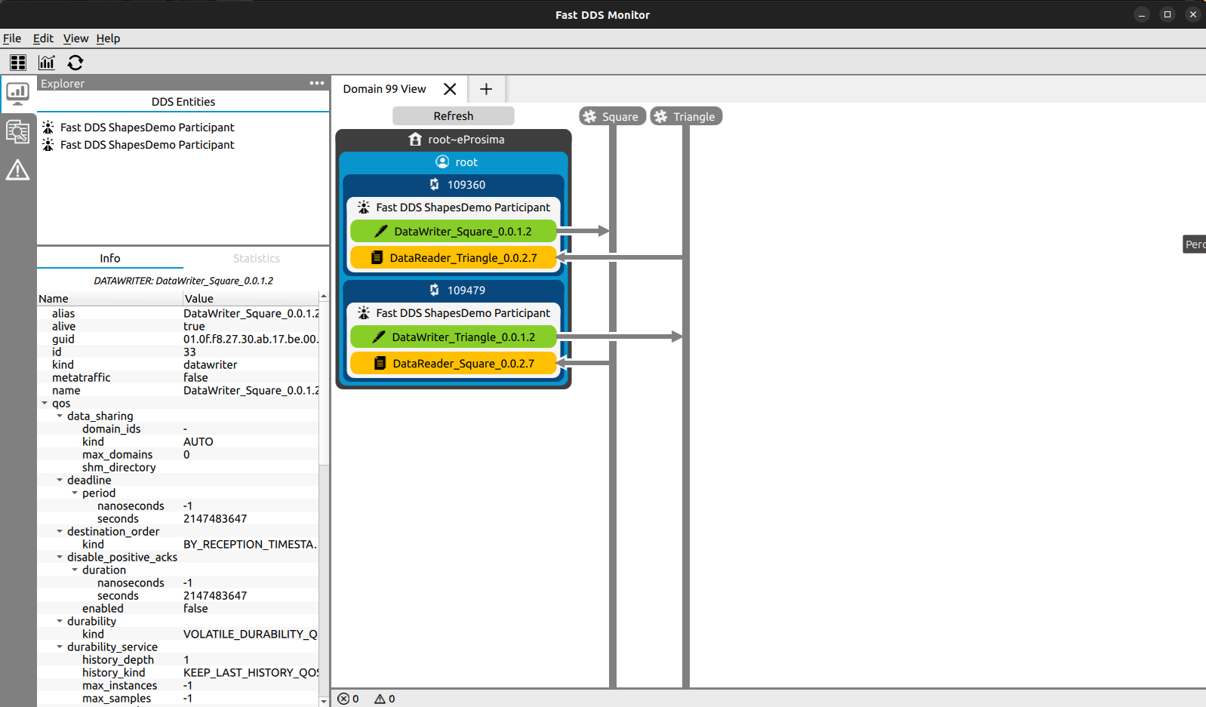
Task: Click the Square topic gear icon
Action: click(x=590, y=116)
